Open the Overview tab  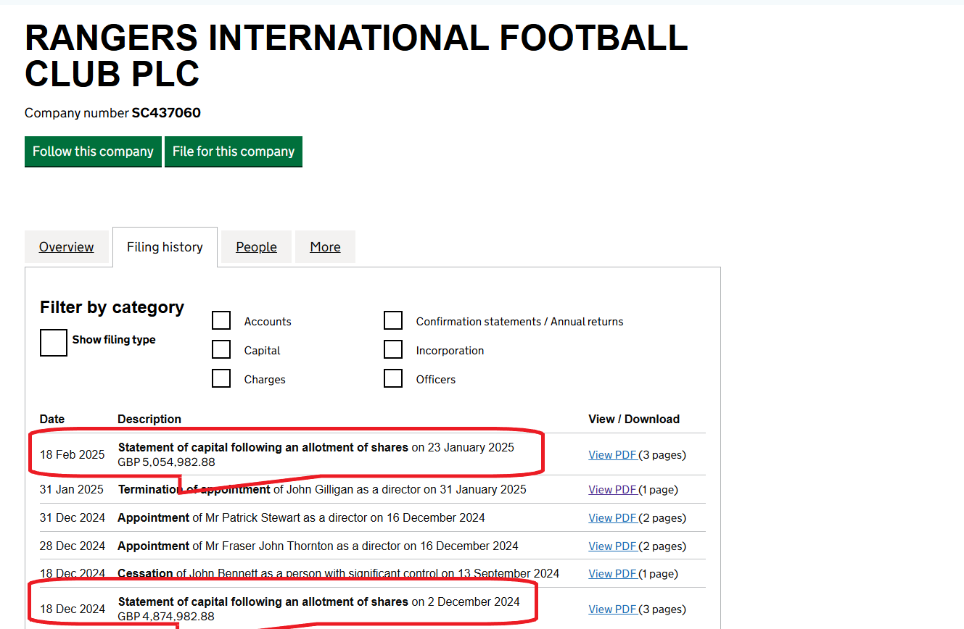click(x=67, y=247)
